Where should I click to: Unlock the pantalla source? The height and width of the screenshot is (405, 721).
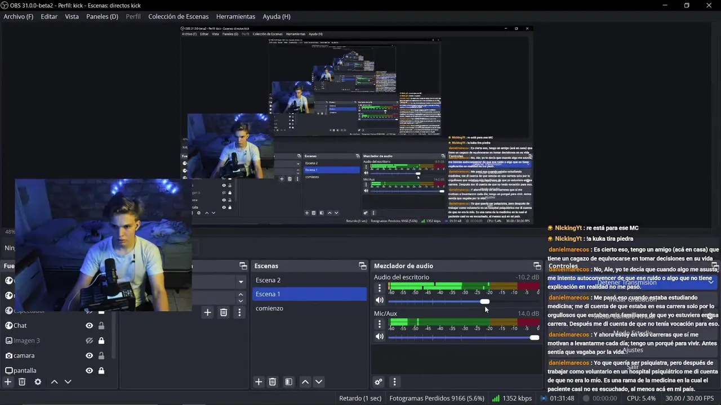[101, 371]
